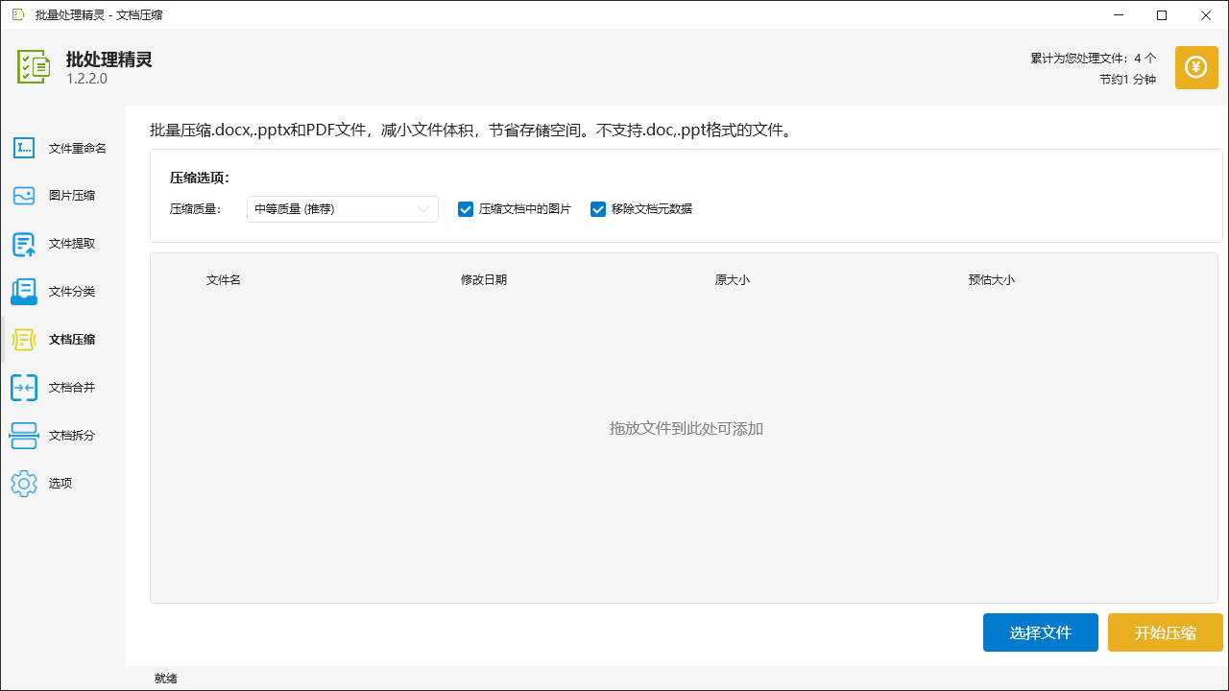This screenshot has height=691, width=1229.
Task: Navigate to the 图片压缩 section
Action: tap(60, 195)
